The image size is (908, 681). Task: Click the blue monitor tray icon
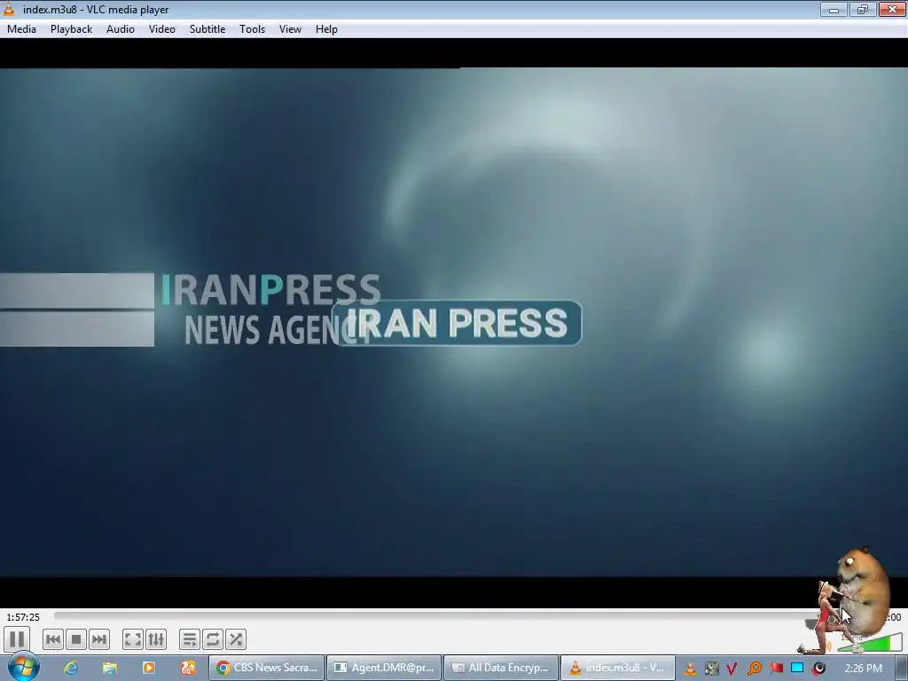(797, 669)
